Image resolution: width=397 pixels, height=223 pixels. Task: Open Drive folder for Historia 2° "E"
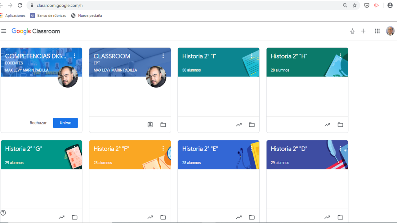point(252,217)
